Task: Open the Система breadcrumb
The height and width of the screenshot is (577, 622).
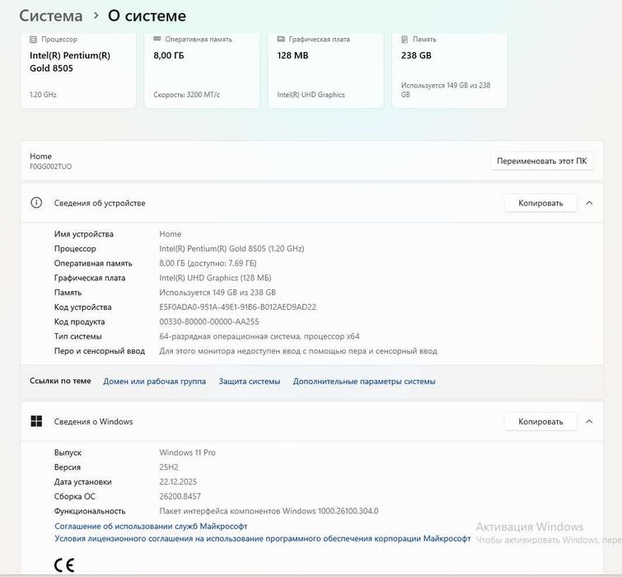Action: pos(51,16)
